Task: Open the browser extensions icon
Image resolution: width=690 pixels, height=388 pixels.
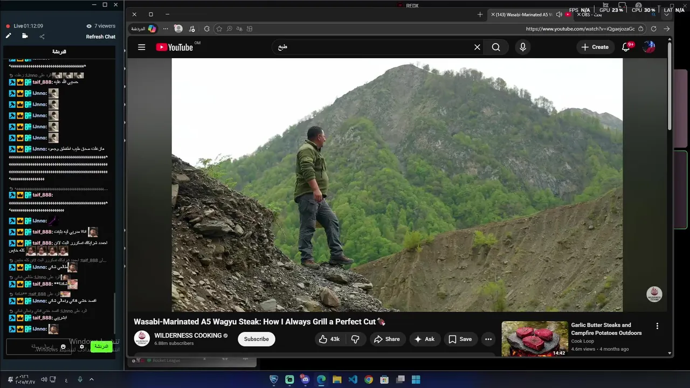Action: (206, 29)
